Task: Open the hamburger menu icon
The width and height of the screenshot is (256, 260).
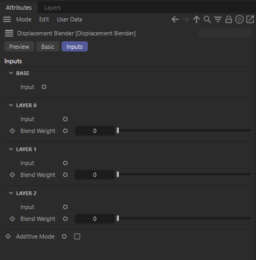Action: pyautogui.click(x=7, y=19)
